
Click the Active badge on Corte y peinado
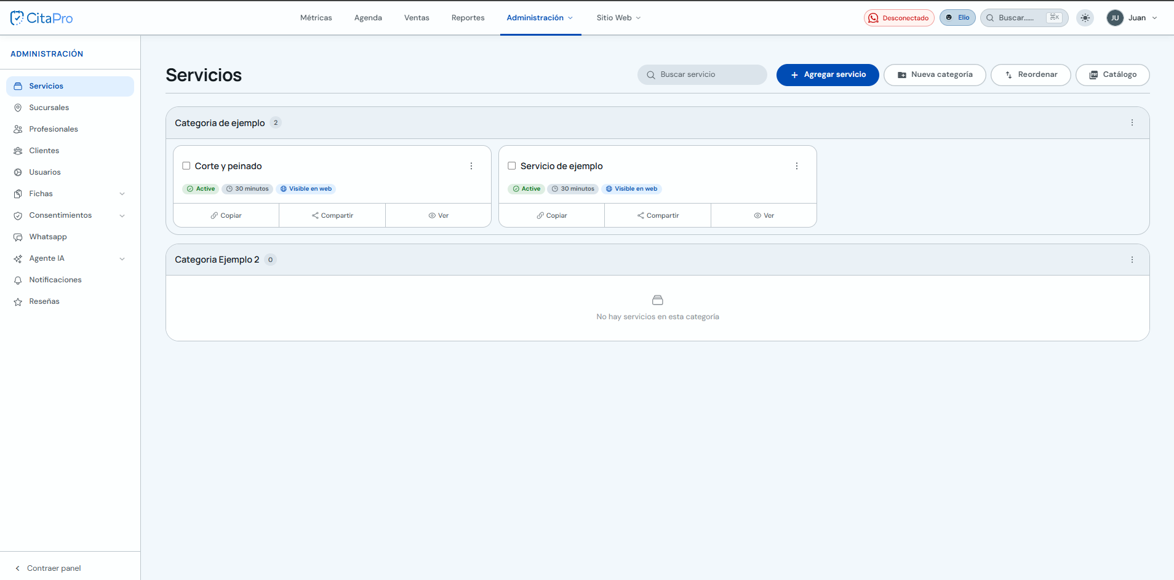tap(201, 189)
